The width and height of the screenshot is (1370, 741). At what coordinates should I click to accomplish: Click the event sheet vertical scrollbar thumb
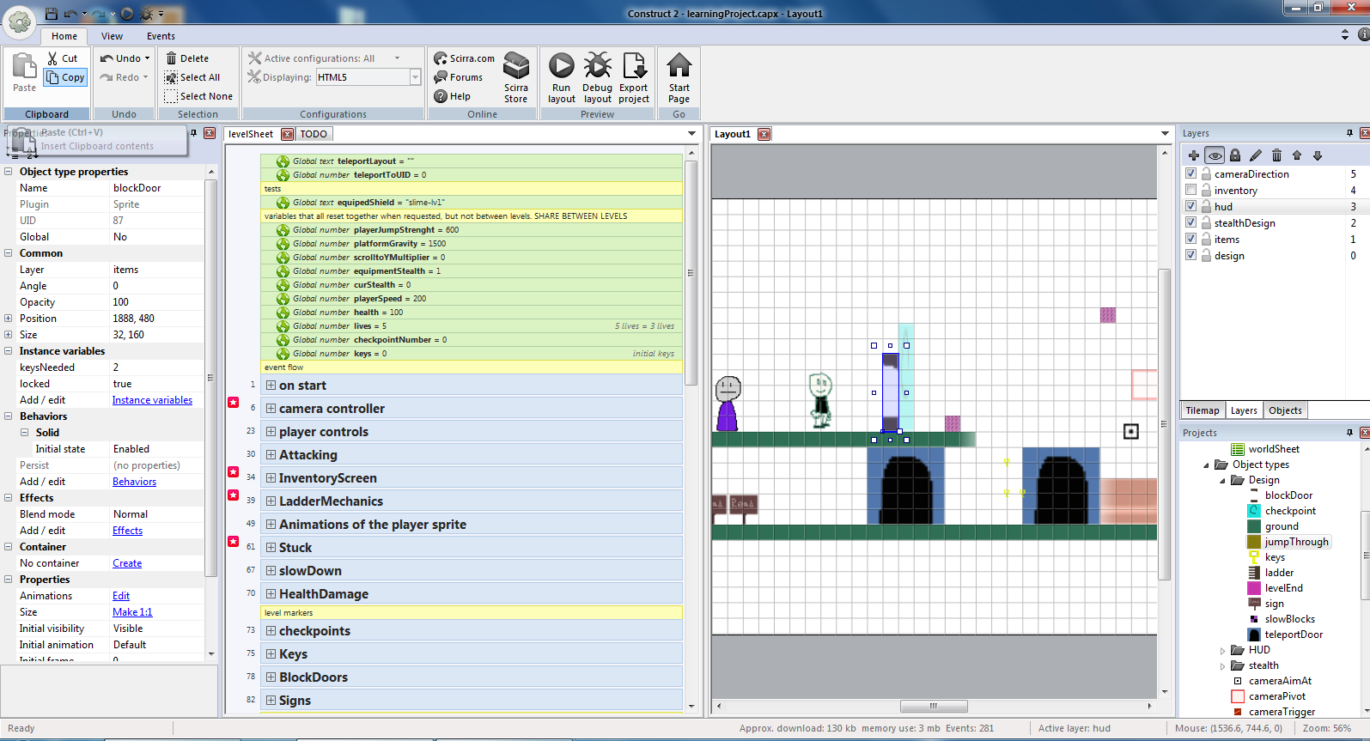pos(691,272)
